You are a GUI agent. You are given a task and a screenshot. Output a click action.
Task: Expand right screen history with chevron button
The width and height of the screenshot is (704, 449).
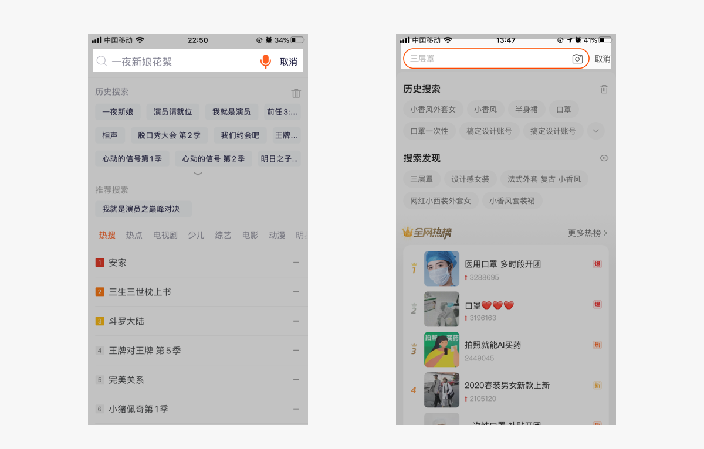point(595,131)
